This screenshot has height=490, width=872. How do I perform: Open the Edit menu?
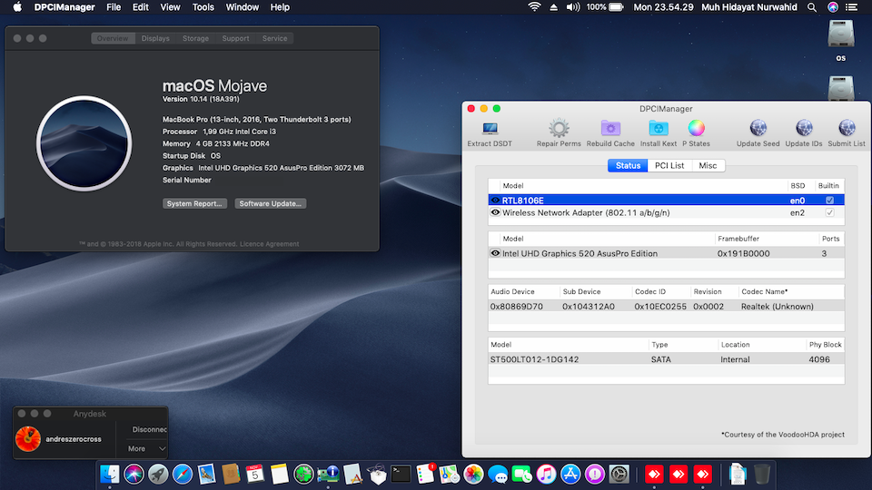pos(140,7)
